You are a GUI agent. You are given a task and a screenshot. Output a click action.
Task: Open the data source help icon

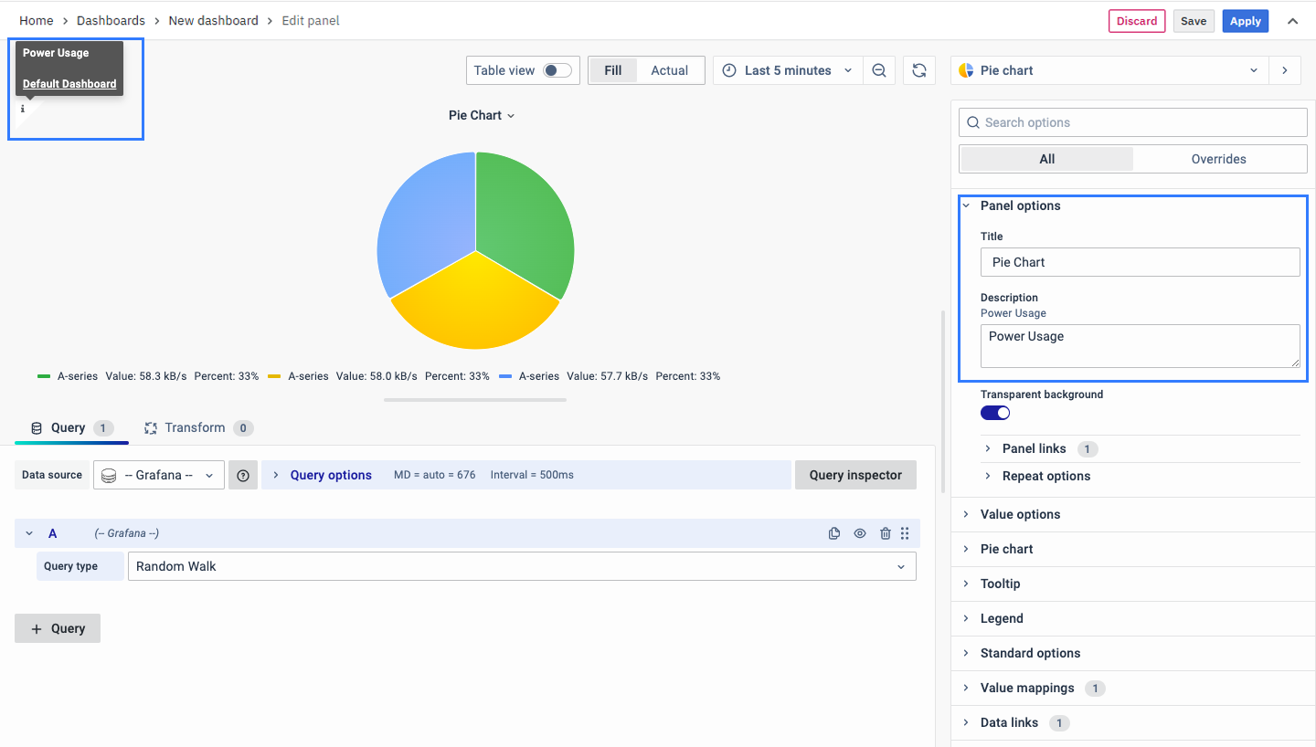(243, 475)
